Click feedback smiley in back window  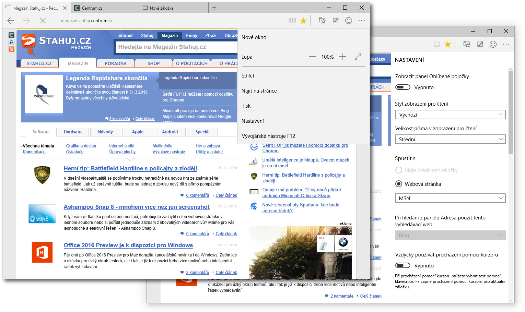pos(493,44)
